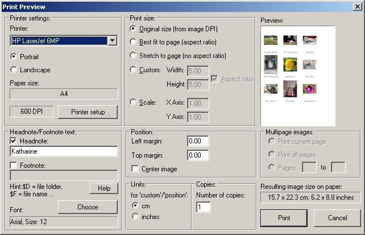Image resolution: width=365 pixels, height=235 pixels.
Task: Click the Number of copies field
Action: (204, 208)
